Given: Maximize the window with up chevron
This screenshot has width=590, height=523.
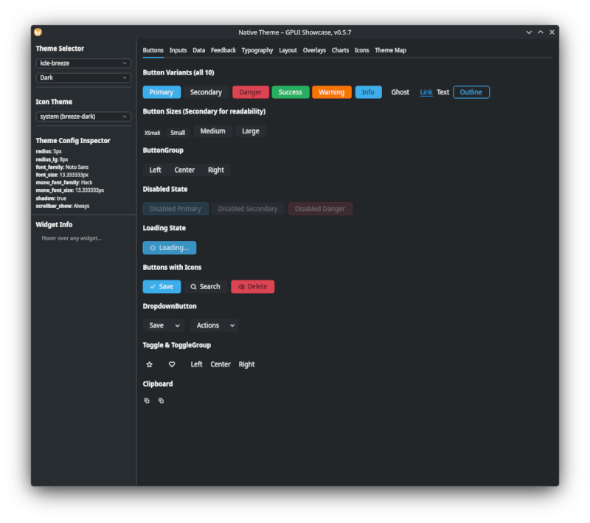Looking at the screenshot, I should pyautogui.click(x=541, y=32).
